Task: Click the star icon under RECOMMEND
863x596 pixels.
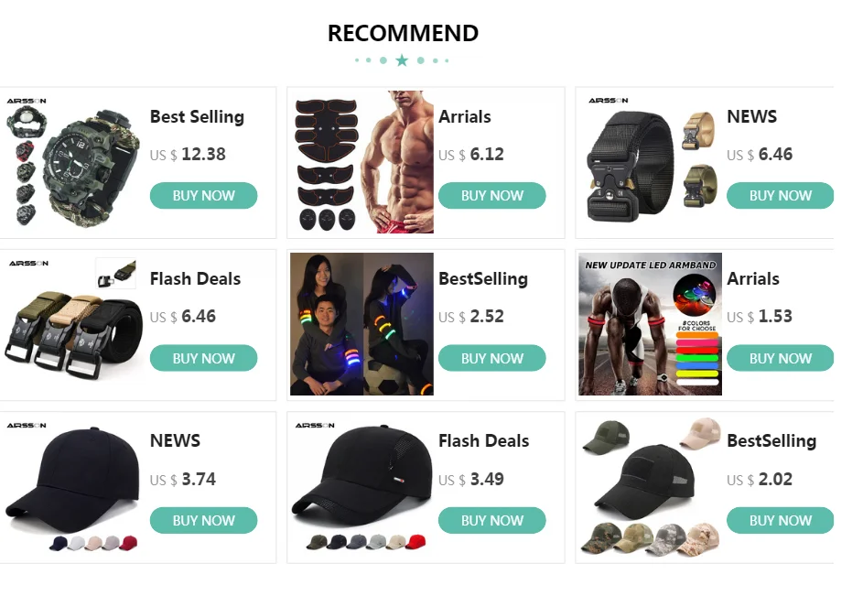Action: pyautogui.click(x=402, y=60)
